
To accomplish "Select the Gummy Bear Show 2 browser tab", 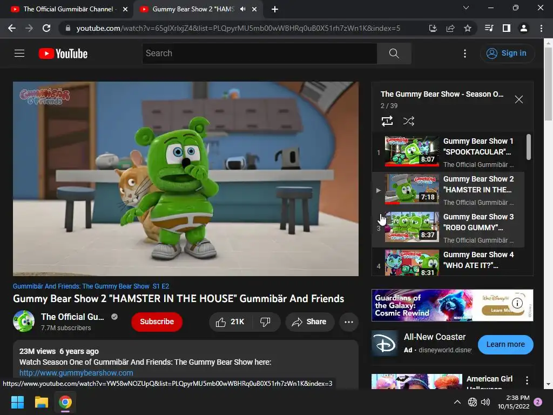I will (x=193, y=9).
